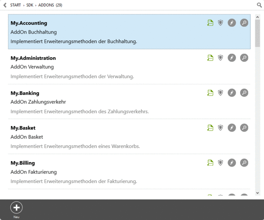Open the green document icon for My.Billing

click(x=210, y=163)
